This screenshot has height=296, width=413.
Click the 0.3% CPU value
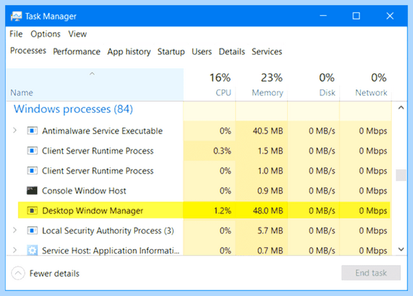(222, 151)
